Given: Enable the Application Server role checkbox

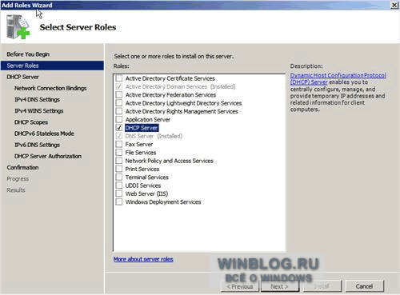Looking at the screenshot, I should 119,119.
